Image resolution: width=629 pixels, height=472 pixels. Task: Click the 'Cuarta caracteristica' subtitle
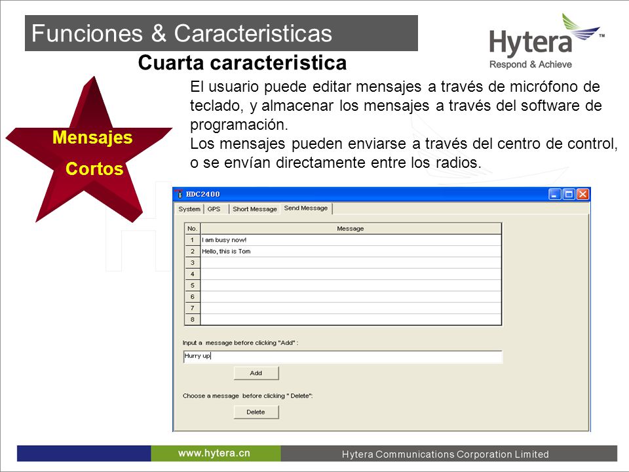click(242, 63)
